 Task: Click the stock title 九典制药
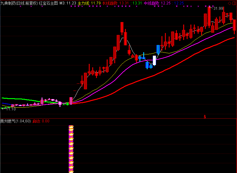pyautogui.click(x=8, y=3)
